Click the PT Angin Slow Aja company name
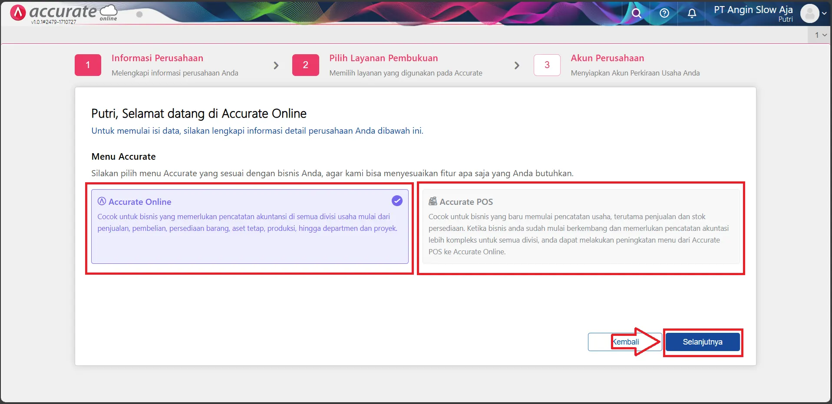Viewport: 832px width, 404px height. (x=753, y=10)
